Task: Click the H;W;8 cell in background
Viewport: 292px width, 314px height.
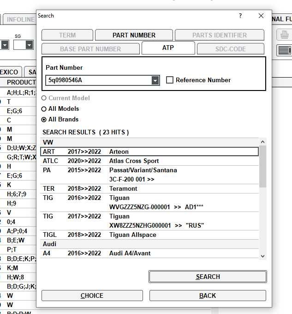Action: pos(15,277)
